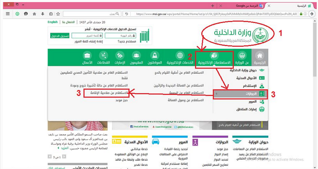The width and height of the screenshot is (318, 169).
Task: Open the smiley chat icon in toolbar
Action: point(26,14)
